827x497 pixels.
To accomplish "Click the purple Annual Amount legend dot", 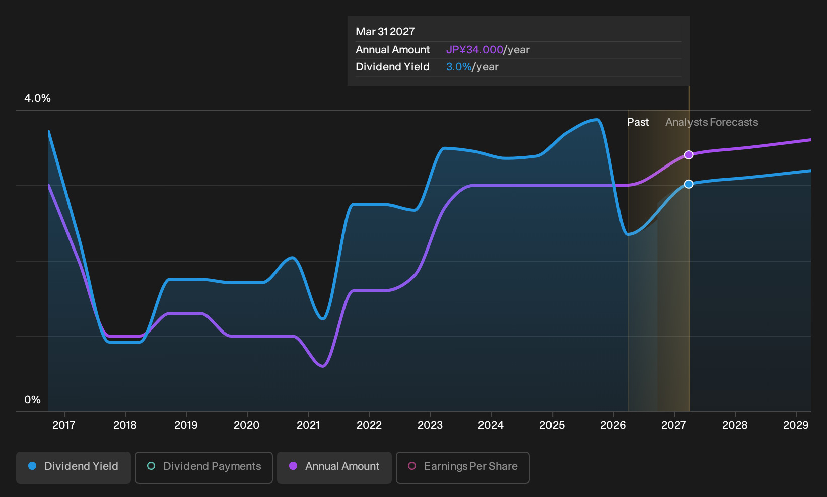I will (293, 466).
